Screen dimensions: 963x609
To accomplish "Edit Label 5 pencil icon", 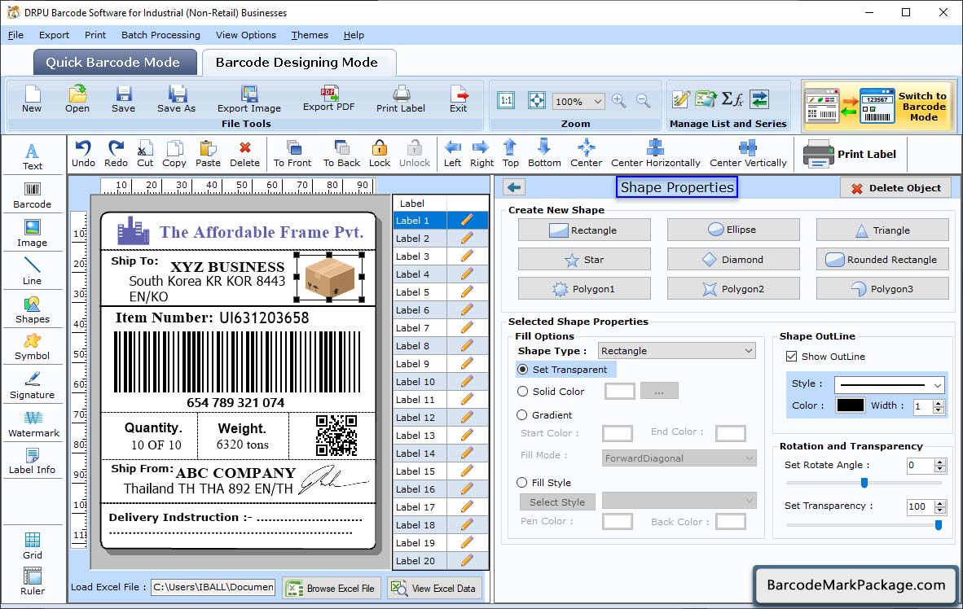I will [467, 291].
